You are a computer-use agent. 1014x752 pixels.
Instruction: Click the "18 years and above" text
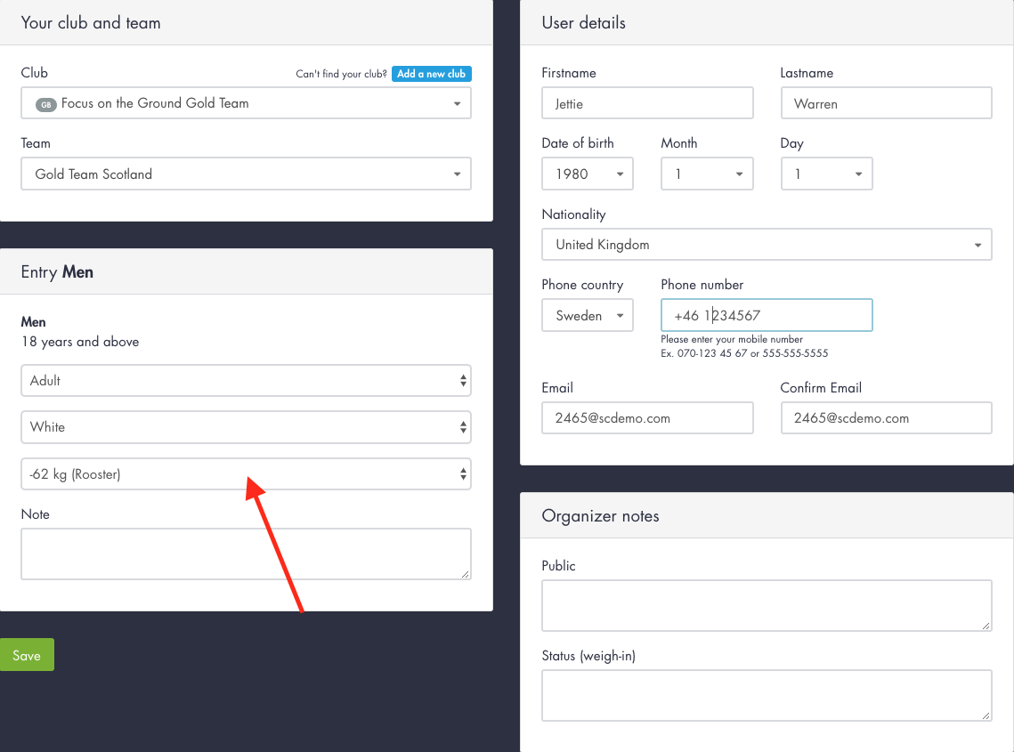80,342
